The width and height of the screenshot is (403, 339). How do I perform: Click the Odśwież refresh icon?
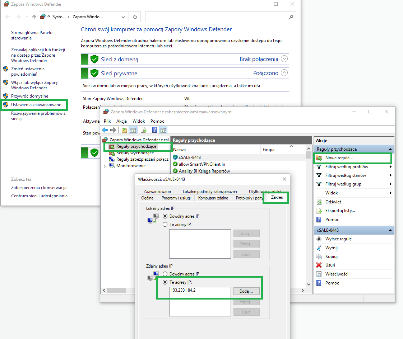click(319, 202)
